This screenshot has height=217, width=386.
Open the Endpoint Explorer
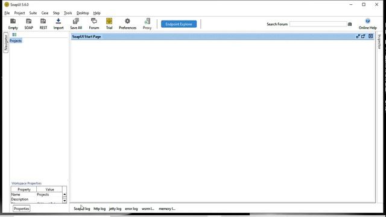pyautogui.click(x=179, y=24)
